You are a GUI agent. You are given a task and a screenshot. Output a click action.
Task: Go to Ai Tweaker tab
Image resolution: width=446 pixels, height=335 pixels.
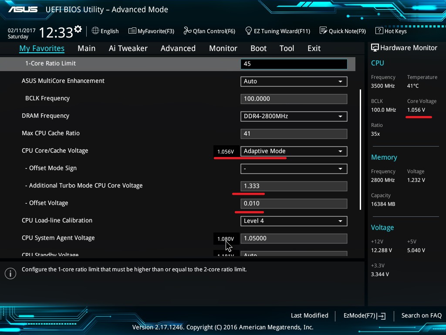click(x=128, y=48)
